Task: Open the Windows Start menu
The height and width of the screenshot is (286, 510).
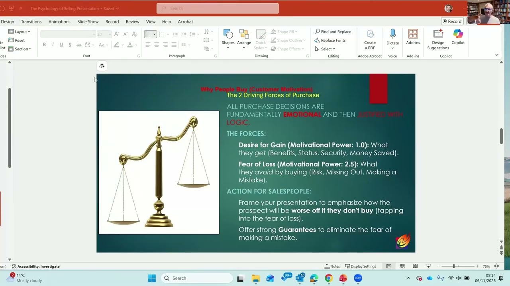Action: tap(152, 278)
